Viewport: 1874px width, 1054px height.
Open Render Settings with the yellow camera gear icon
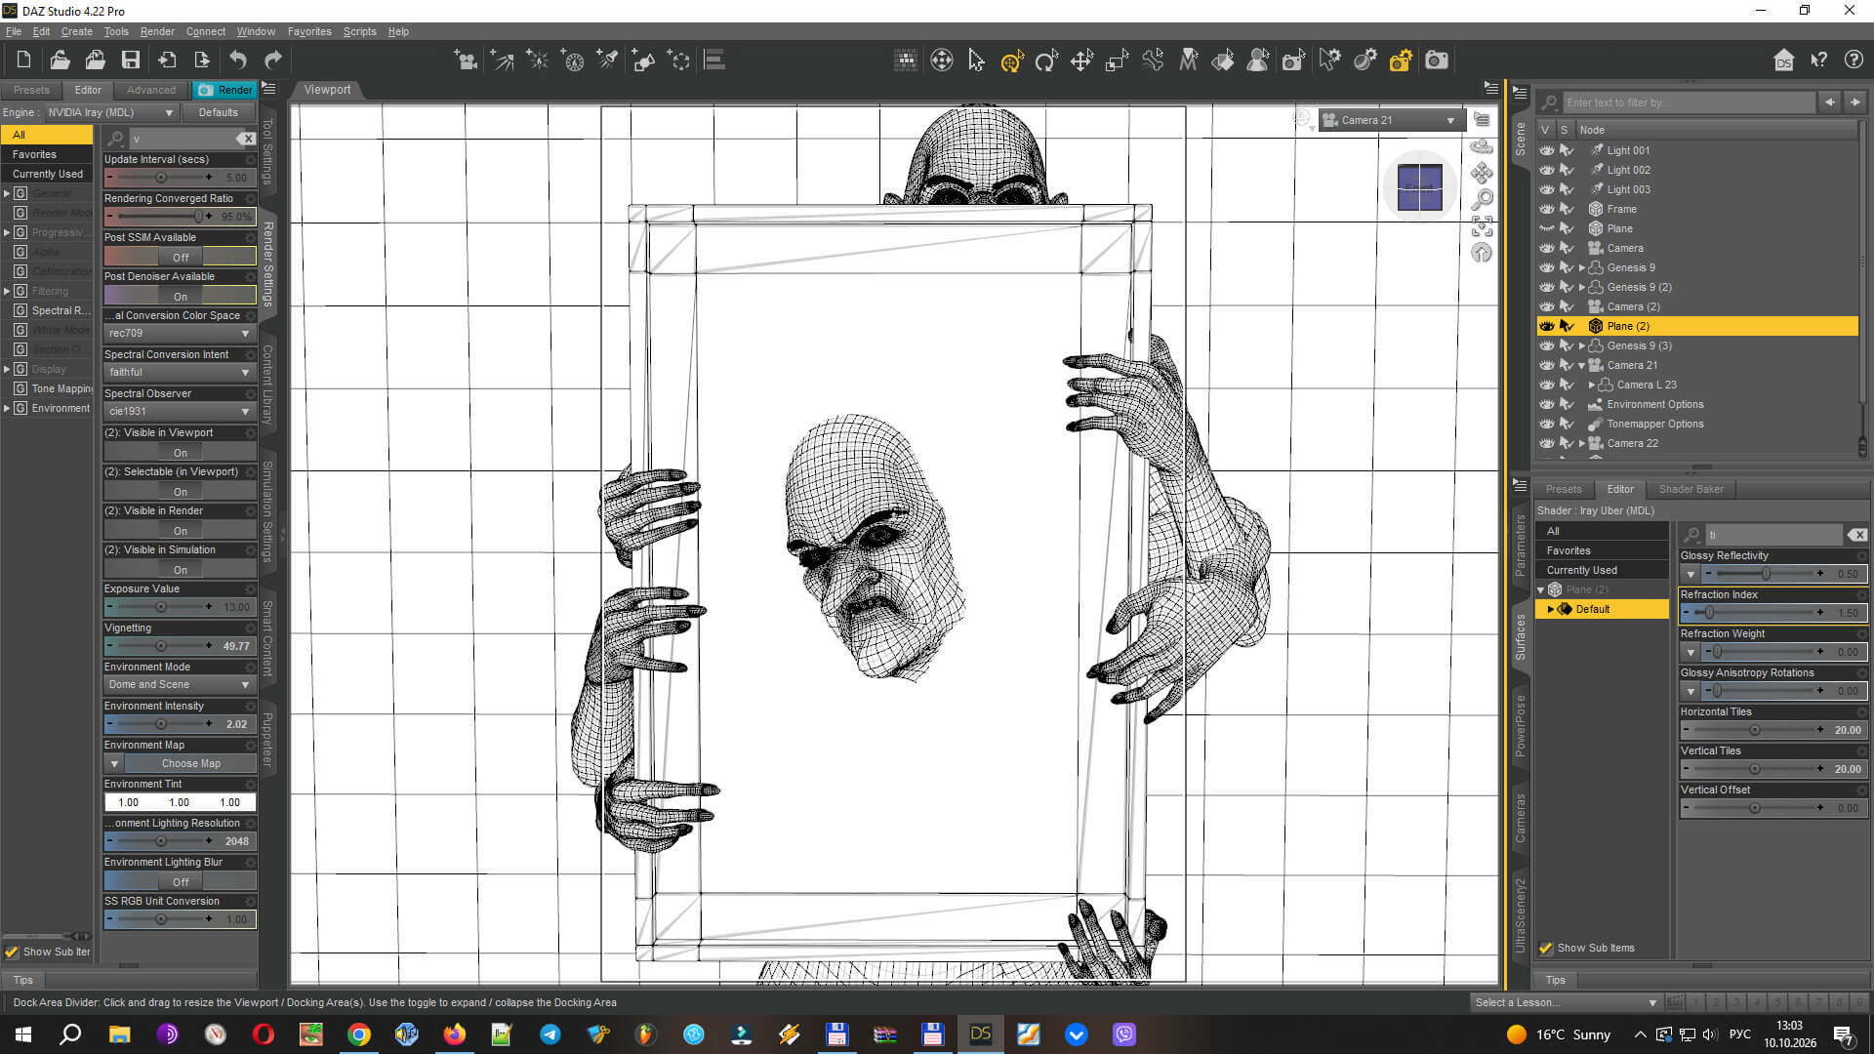(1401, 61)
